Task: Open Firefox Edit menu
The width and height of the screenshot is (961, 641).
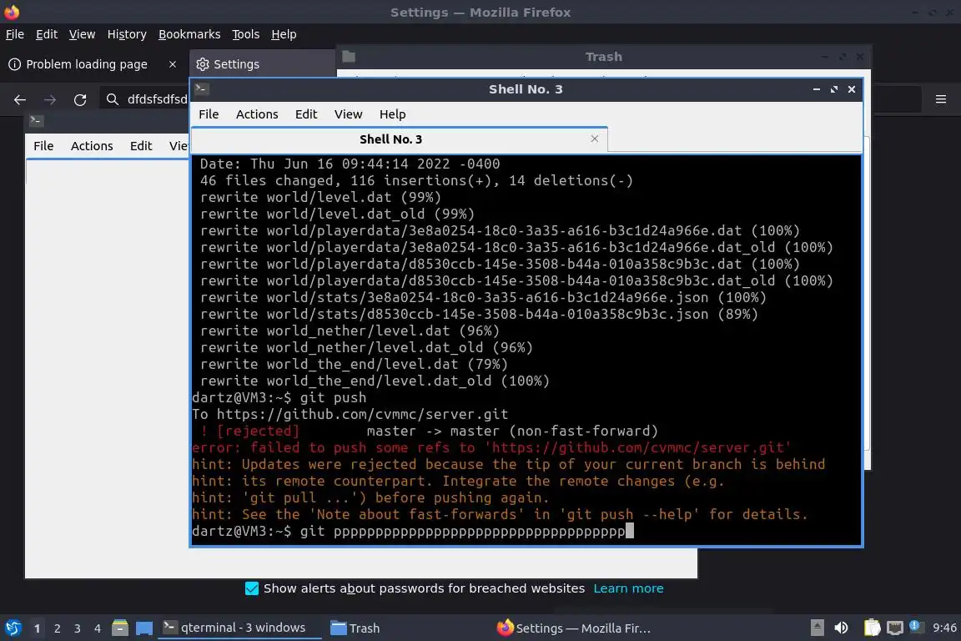Action: pos(47,34)
